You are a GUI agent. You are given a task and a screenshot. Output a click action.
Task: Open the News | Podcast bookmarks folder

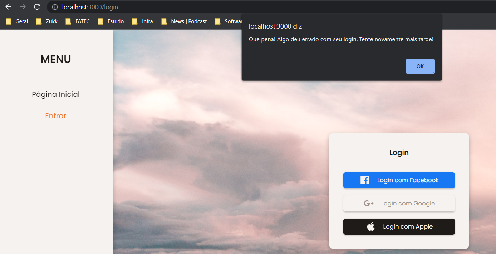(x=184, y=21)
